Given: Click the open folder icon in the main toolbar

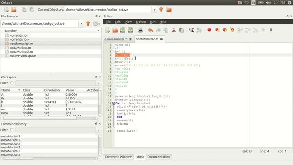Looking at the screenshot, I should 14,10.
